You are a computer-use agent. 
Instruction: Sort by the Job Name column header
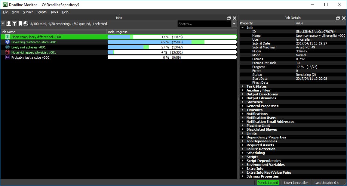[53, 32]
